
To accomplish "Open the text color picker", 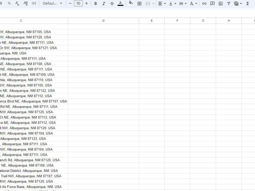I will tap(120, 3).
